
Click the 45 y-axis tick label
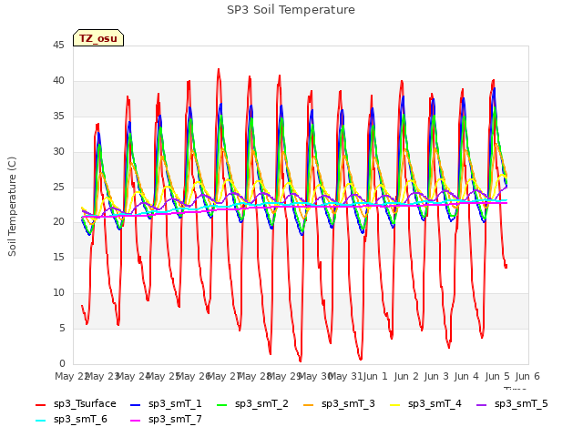[x=58, y=46]
